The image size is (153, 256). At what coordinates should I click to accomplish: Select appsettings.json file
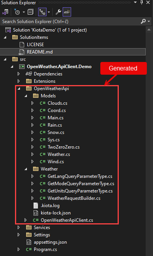coord(50,242)
